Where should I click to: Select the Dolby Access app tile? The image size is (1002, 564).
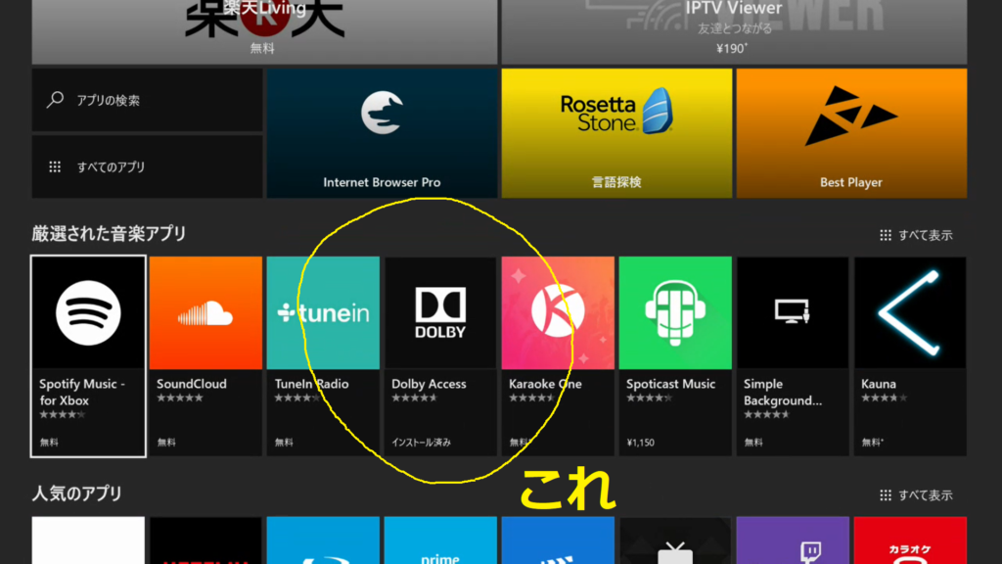click(440, 356)
